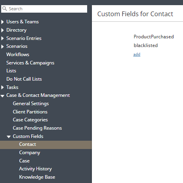Open the Workflows menu item

point(18,55)
